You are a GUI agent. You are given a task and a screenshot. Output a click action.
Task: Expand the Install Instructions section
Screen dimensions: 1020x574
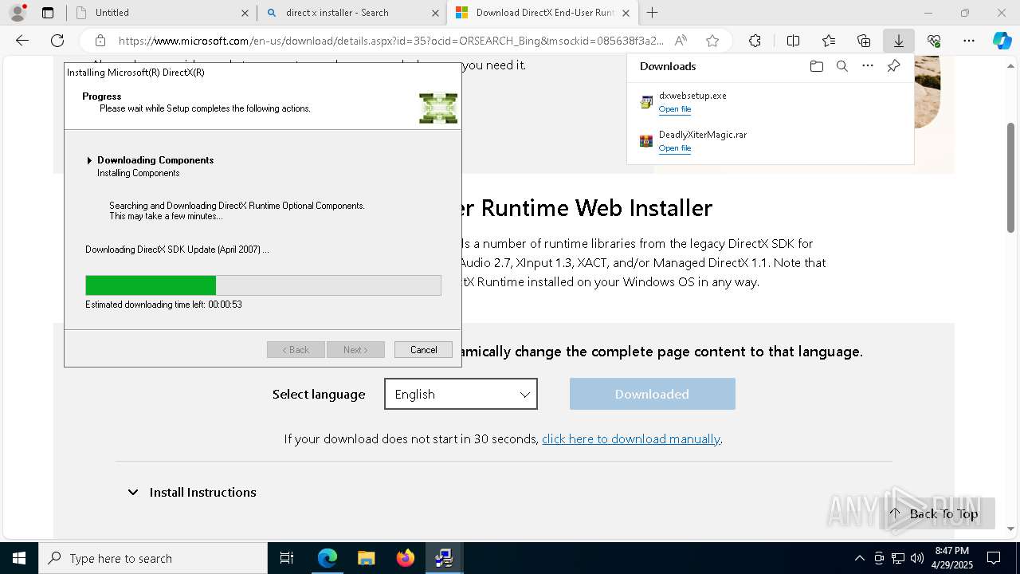191,492
